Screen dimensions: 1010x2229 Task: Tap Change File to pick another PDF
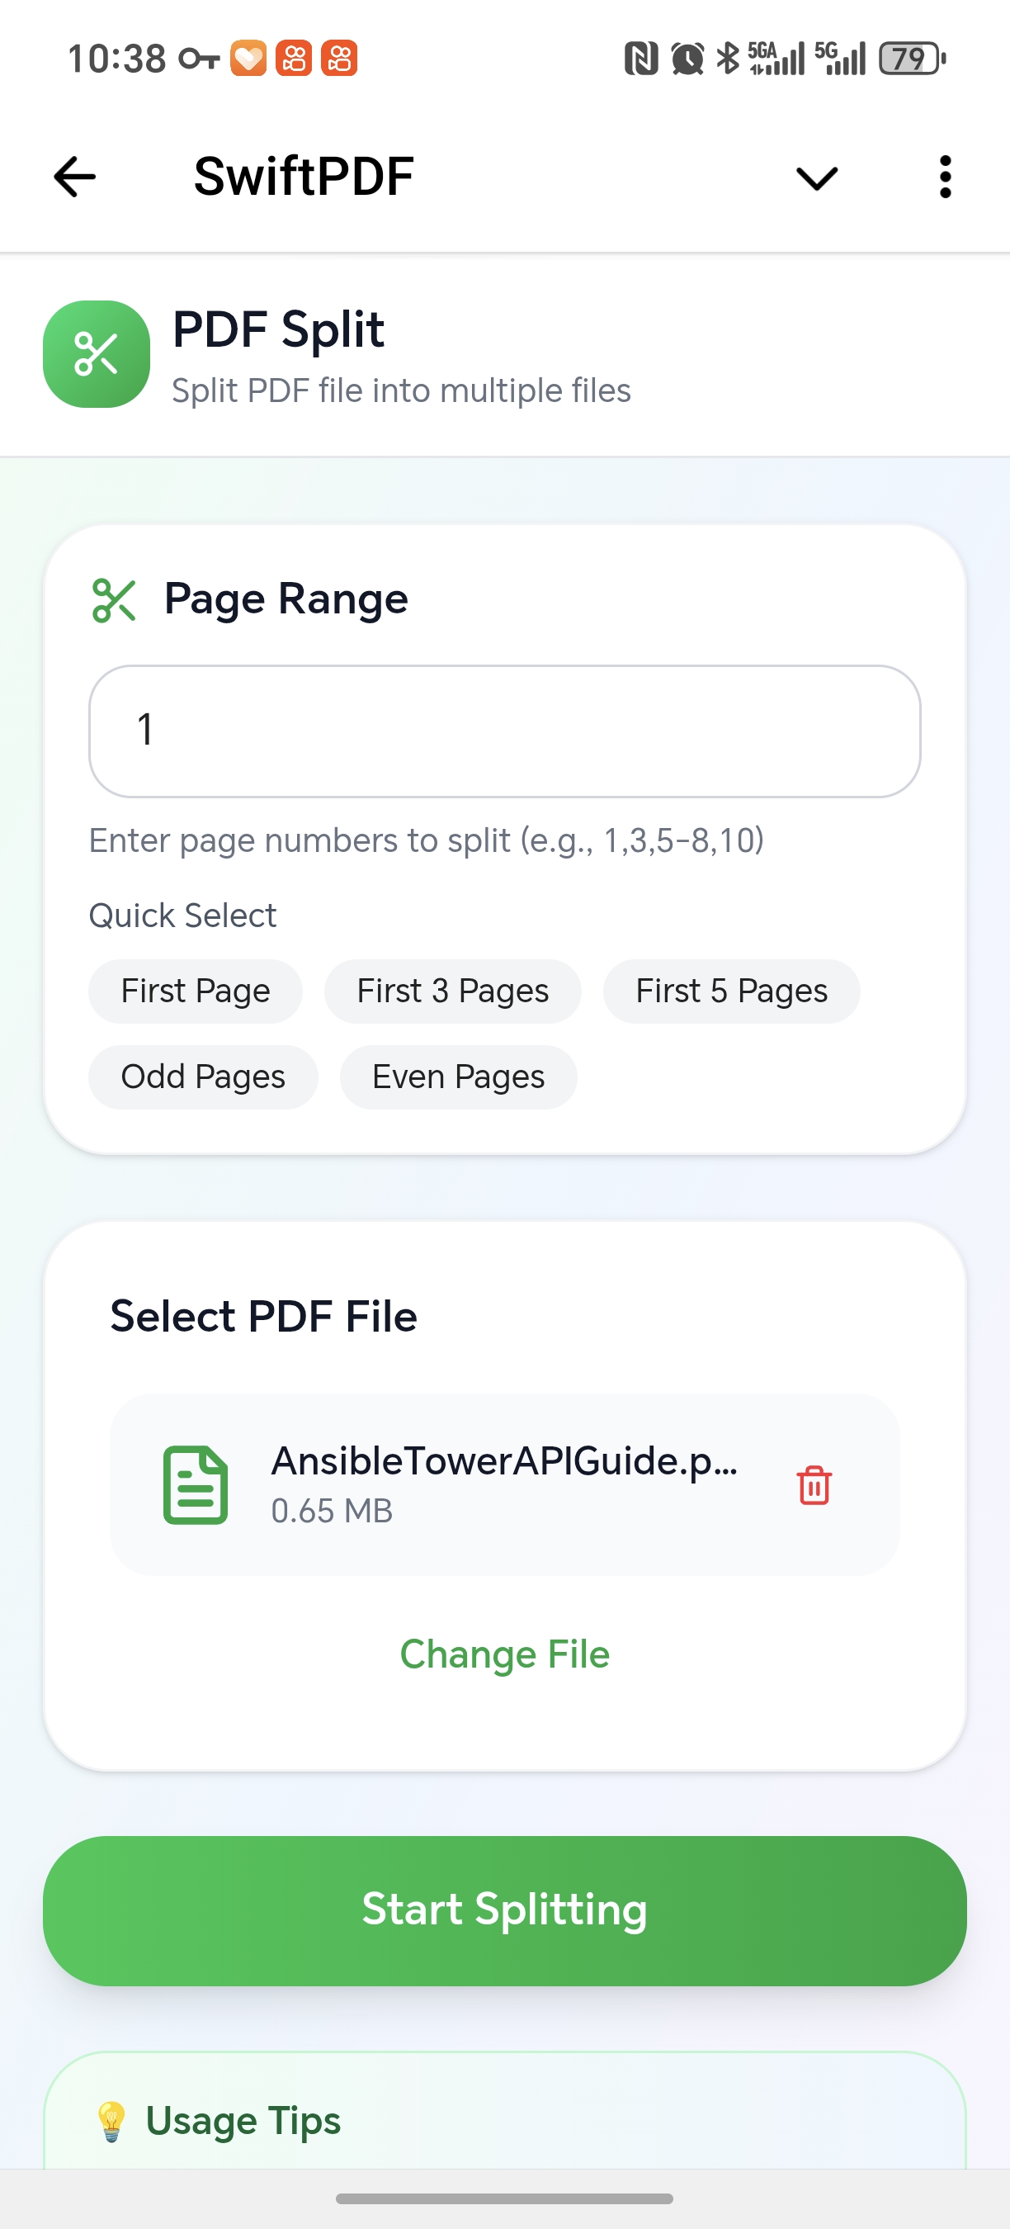[504, 1653]
